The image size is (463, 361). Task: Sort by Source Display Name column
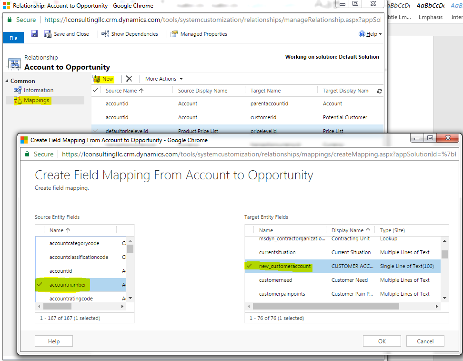(x=202, y=91)
